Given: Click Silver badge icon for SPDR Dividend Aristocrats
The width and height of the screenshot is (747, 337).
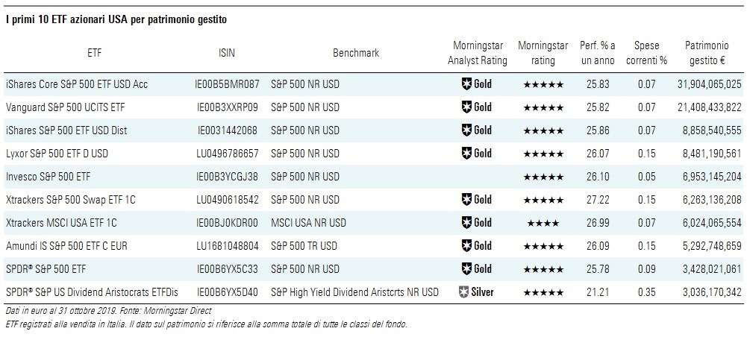Looking at the screenshot, I should (x=466, y=292).
